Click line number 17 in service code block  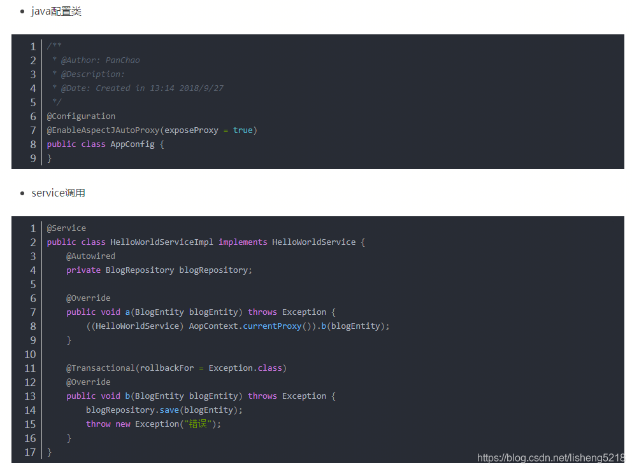tap(30, 452)
